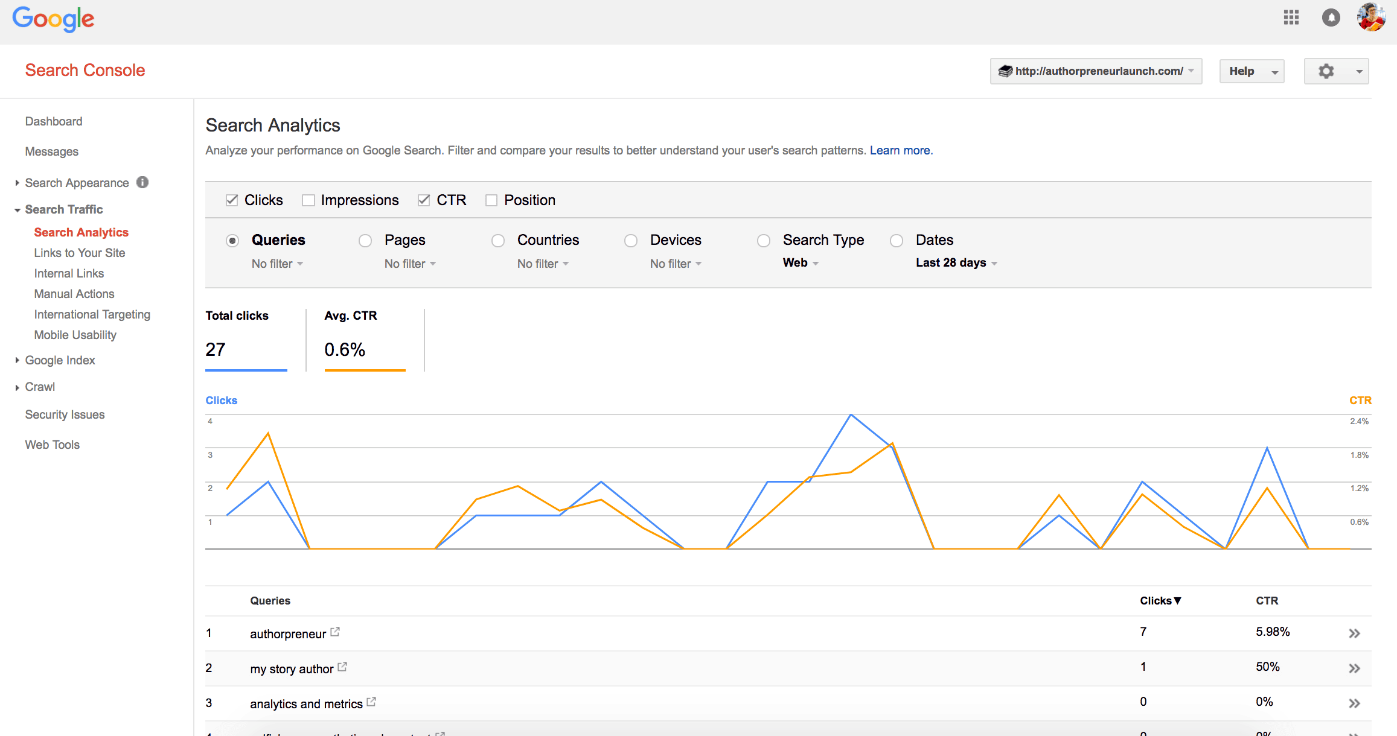The image size is (1397, 736).
Task: Open the Pages No filter dropdown
Action: (410, 264)
